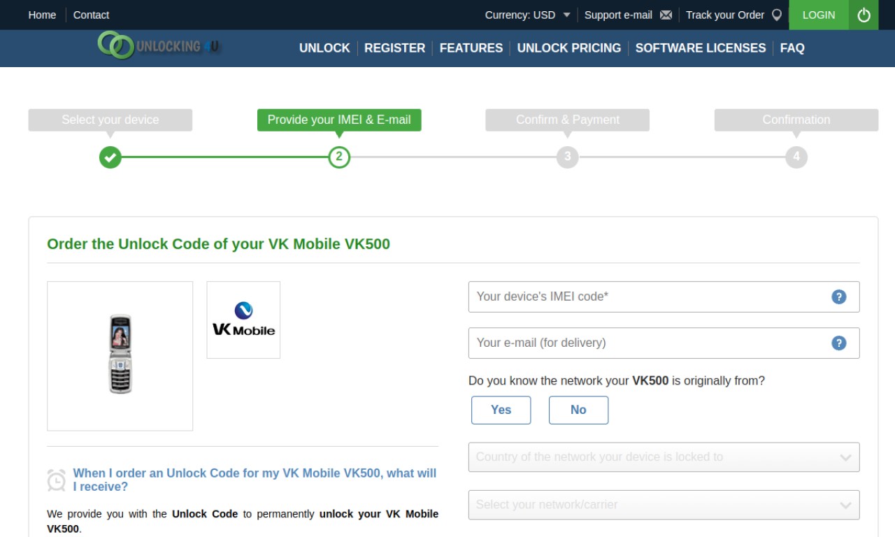Click the step 2 circle indicator

coord(339,157)
